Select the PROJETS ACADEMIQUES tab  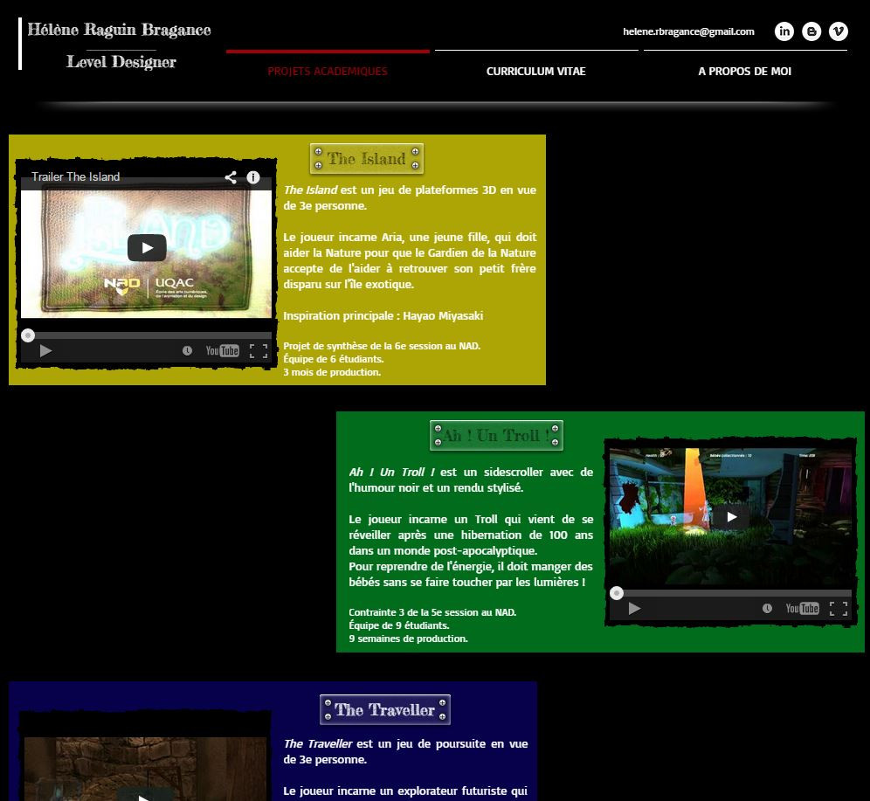click(328, 72)
